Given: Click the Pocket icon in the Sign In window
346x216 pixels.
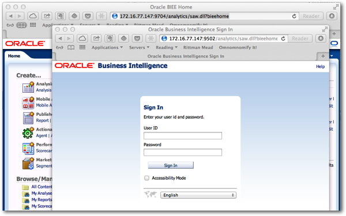Looking at the screenshot, I should point(137,39).
